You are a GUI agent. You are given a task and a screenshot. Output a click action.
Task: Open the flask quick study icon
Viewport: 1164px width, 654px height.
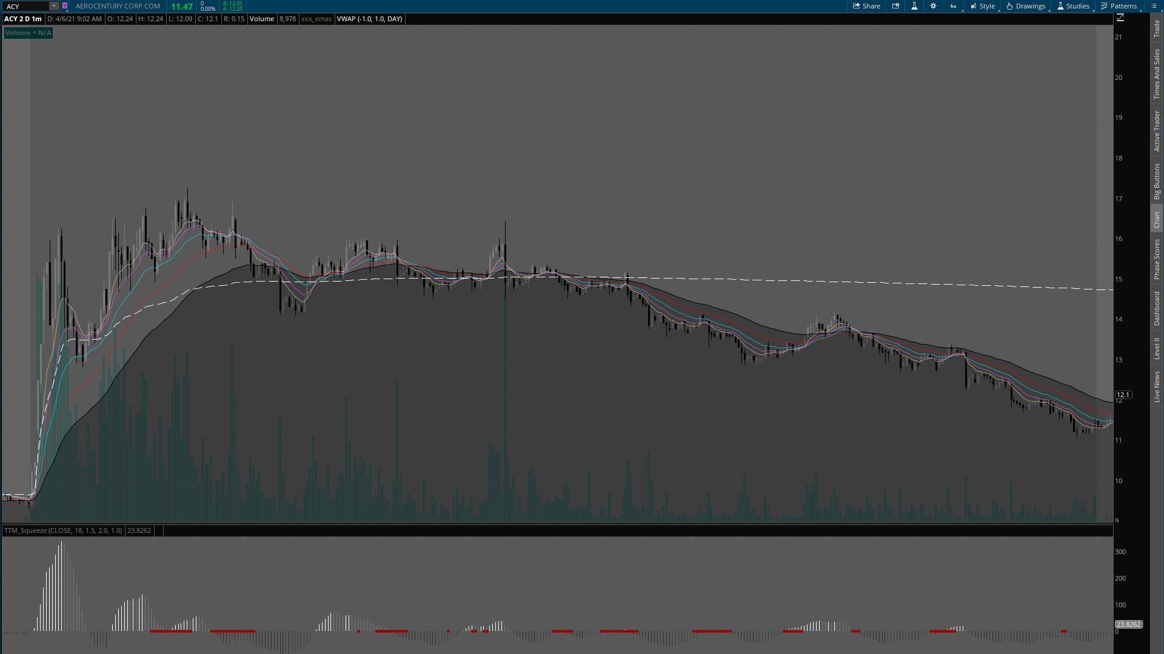tap(914, 6)
